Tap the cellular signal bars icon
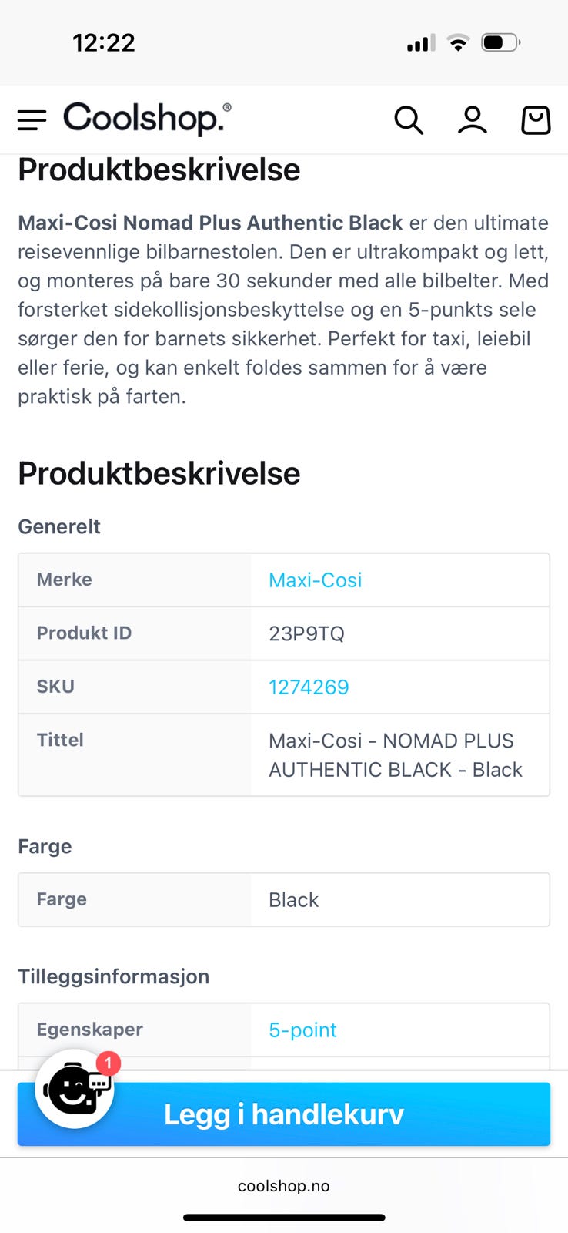The width and height of the screenshot is (568, 1233). pos(420,43)
